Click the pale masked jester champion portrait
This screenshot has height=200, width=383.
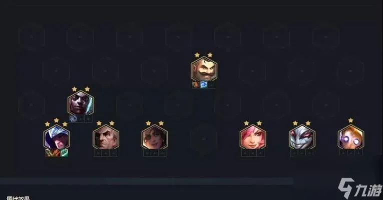point(302,137)
